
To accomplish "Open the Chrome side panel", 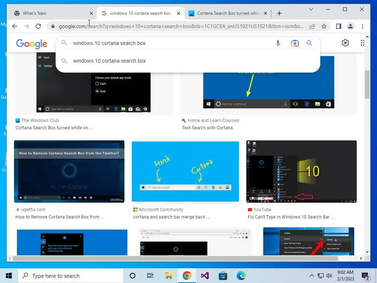I will click(x=339, y=26).
